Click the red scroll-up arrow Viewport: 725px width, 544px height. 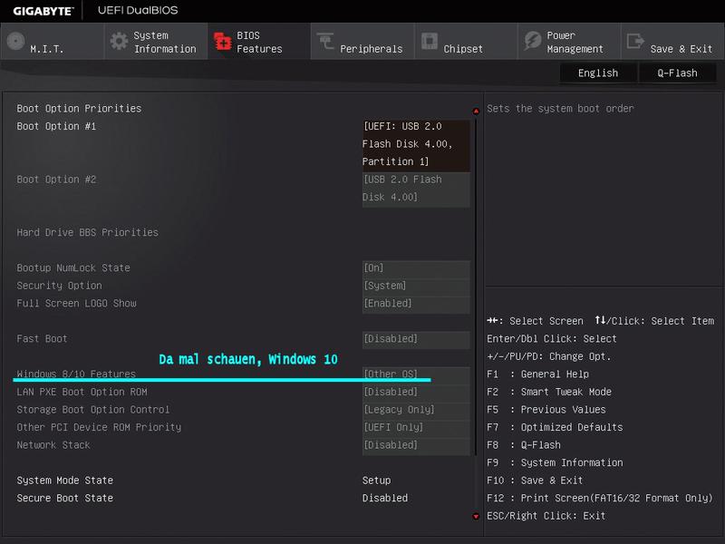point(476,111)
